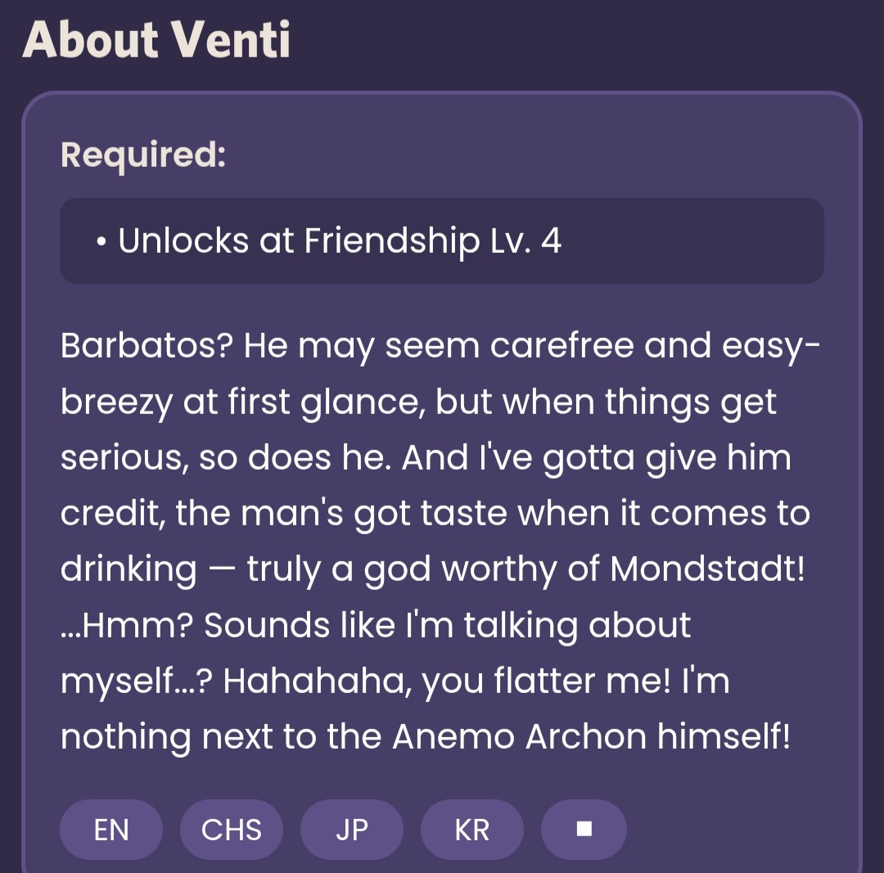Image resolution: width=884 pixels, height=873 pixels.
Task: Click "myself...?" in the quote text
Action: (136, 682)
